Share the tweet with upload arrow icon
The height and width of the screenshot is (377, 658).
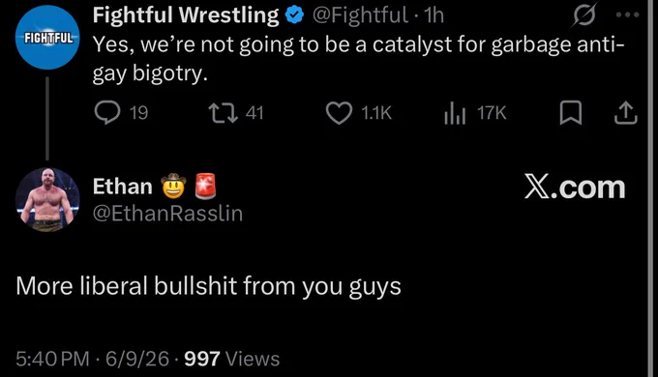point(626,113)
